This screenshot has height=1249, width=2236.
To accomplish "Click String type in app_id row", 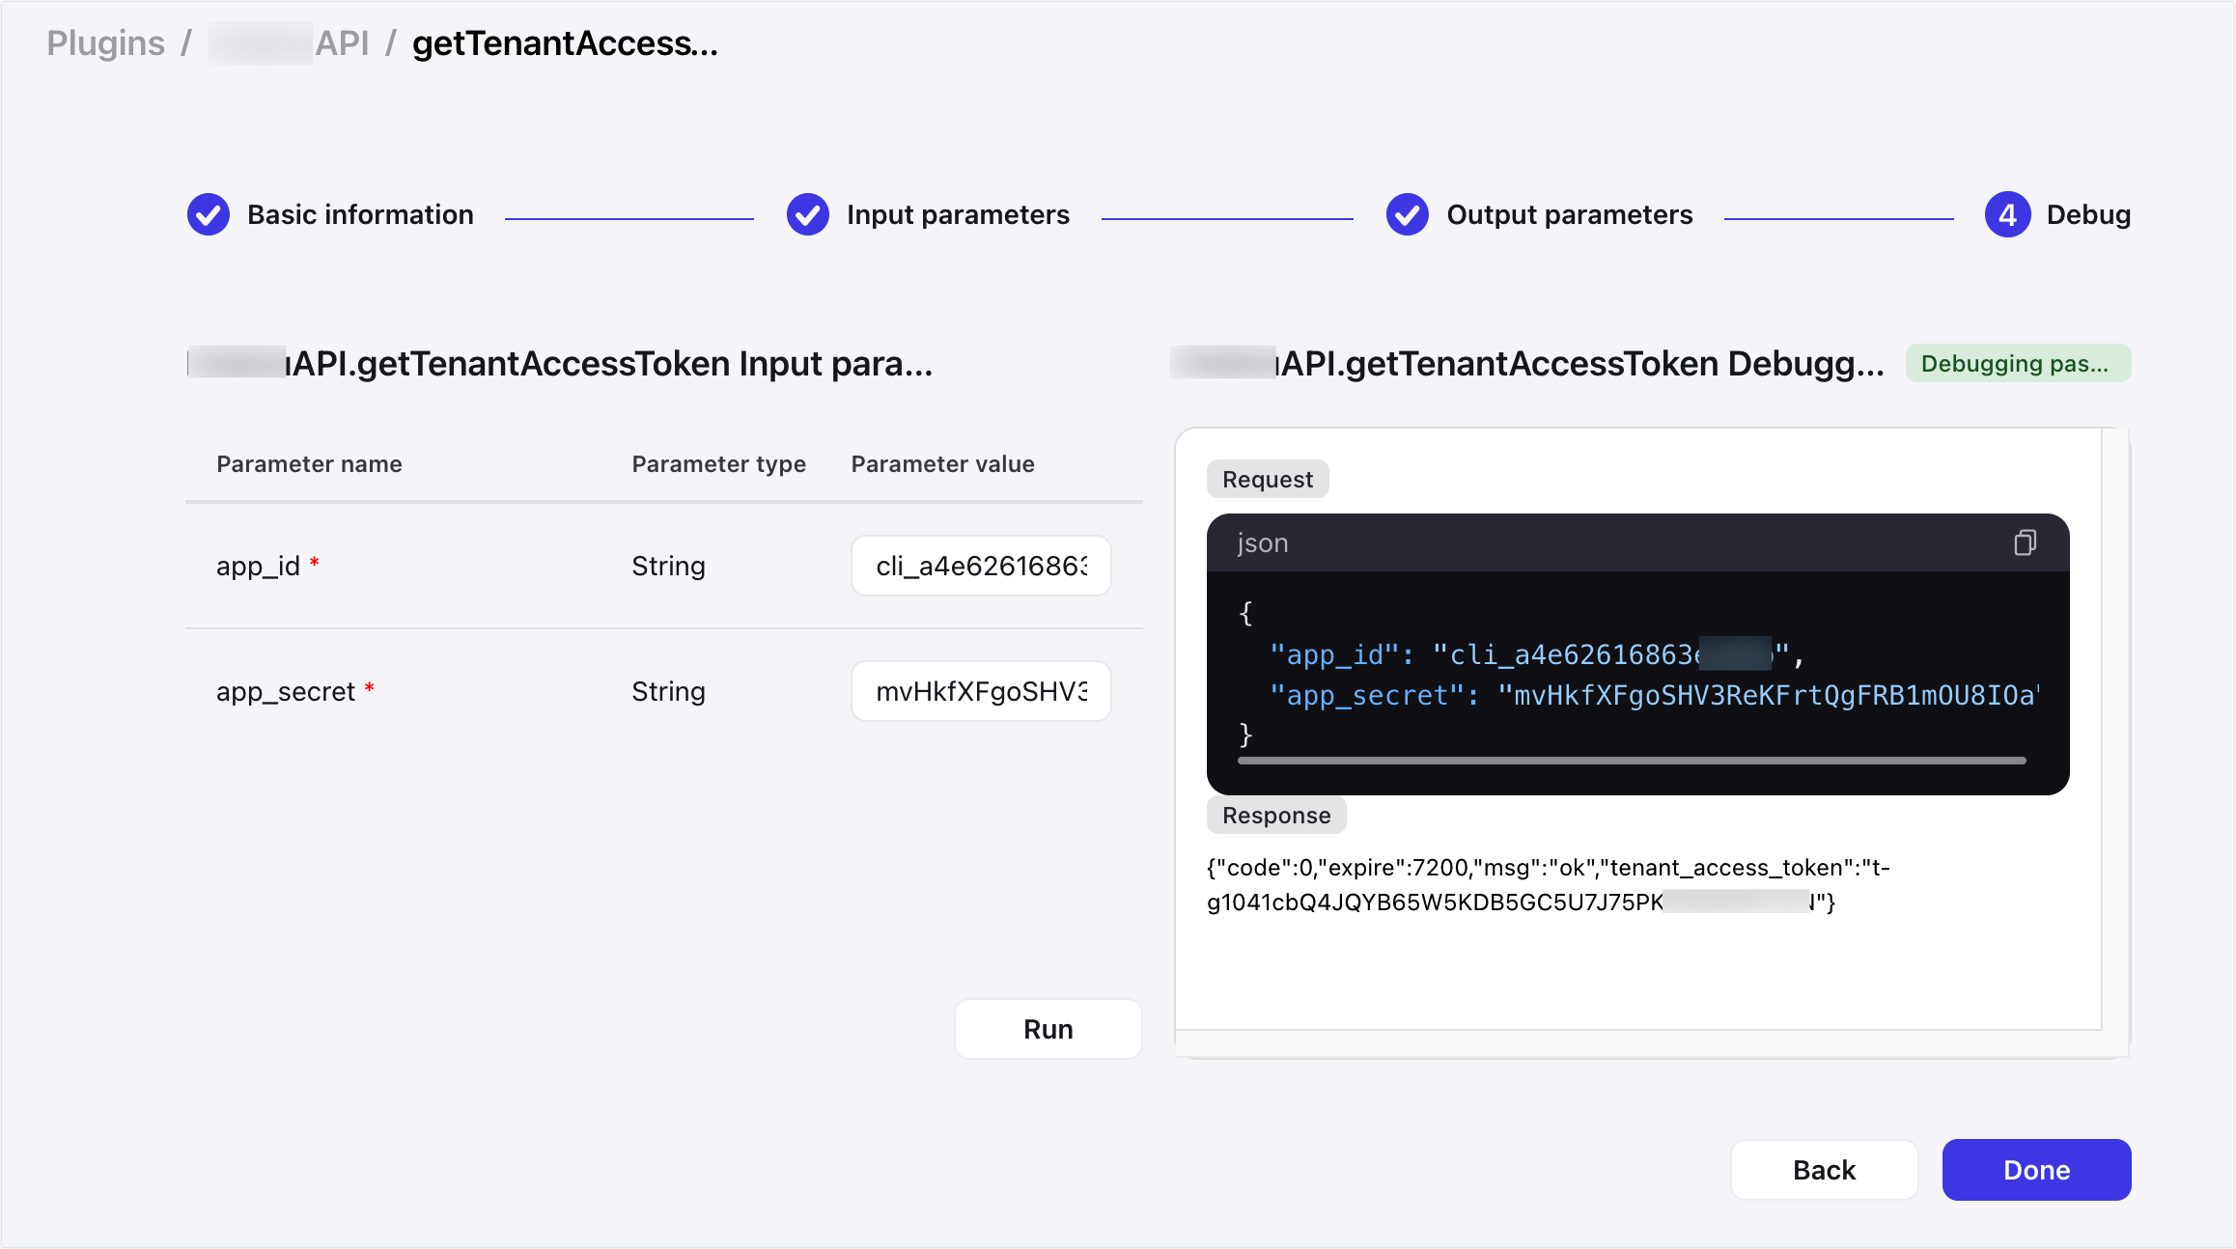I will (x=668, y=566).
